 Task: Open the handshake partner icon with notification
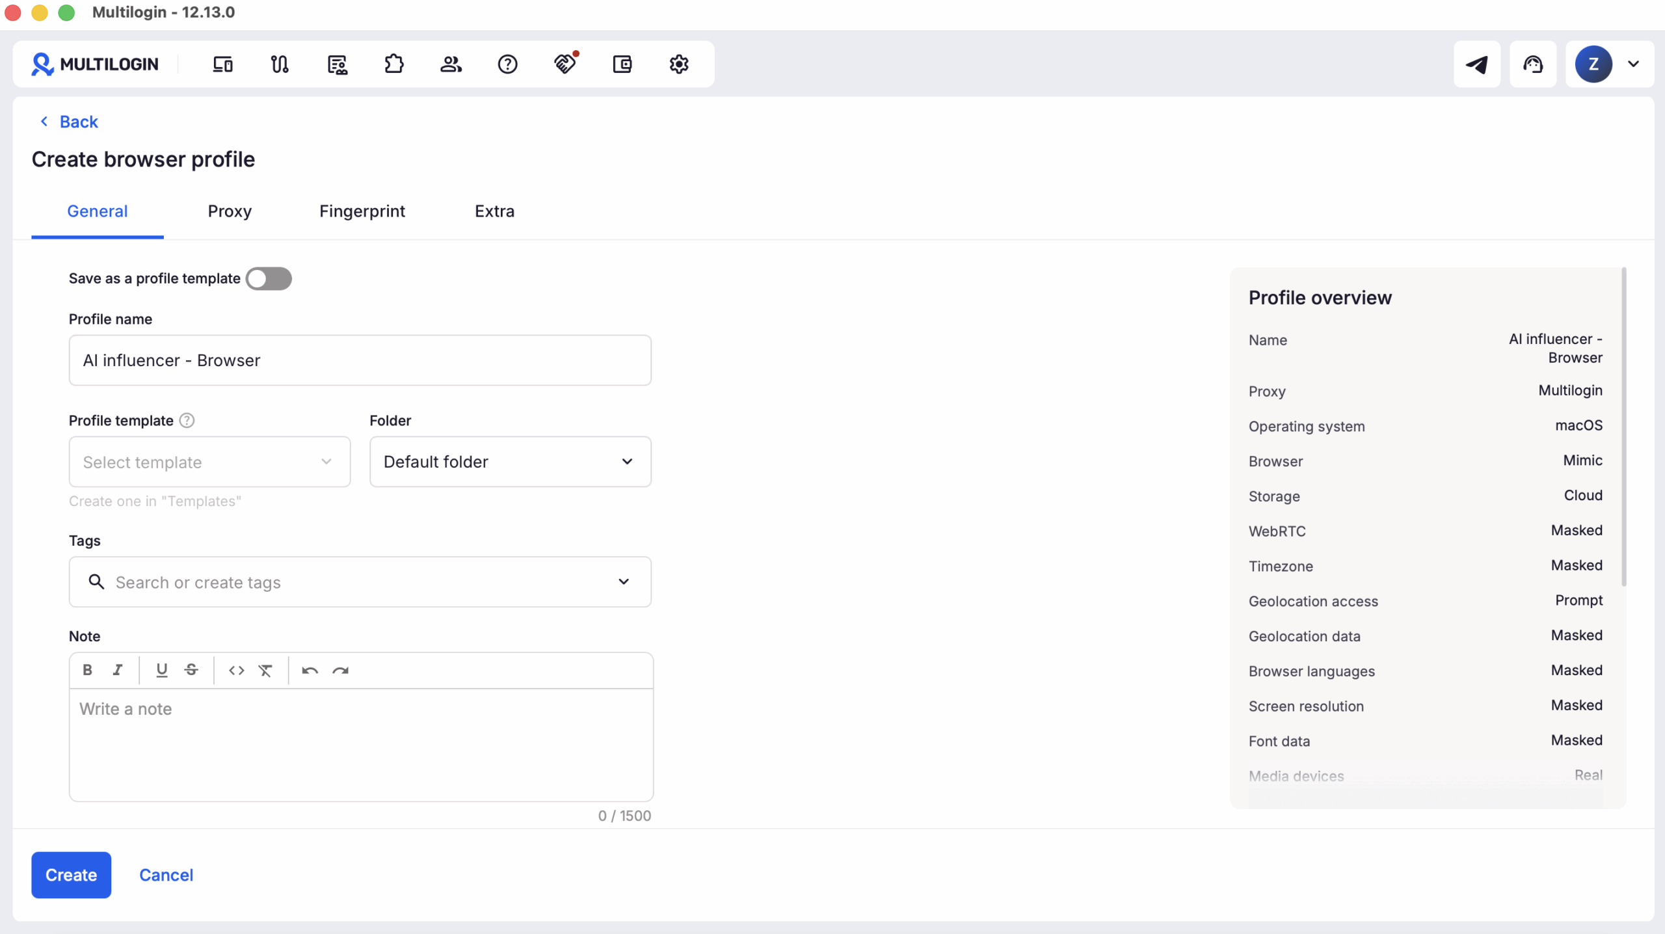[x=565, y=63]
